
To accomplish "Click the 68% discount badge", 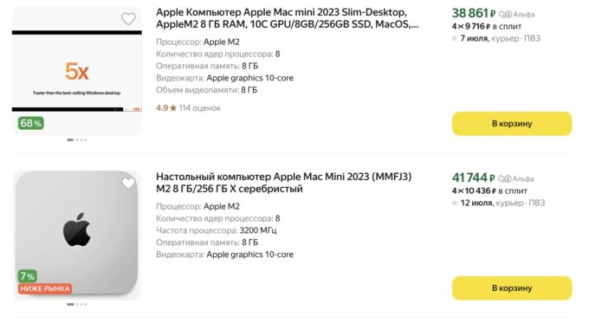I will (x=31, y=123).
